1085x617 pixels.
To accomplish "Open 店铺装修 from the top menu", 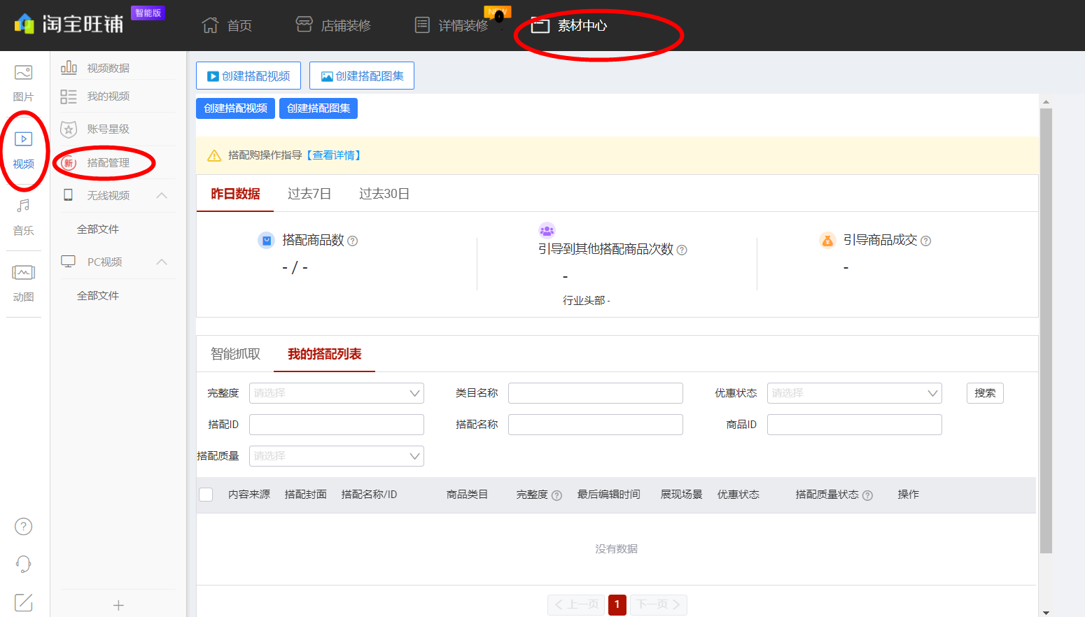I will coord(333,24).
